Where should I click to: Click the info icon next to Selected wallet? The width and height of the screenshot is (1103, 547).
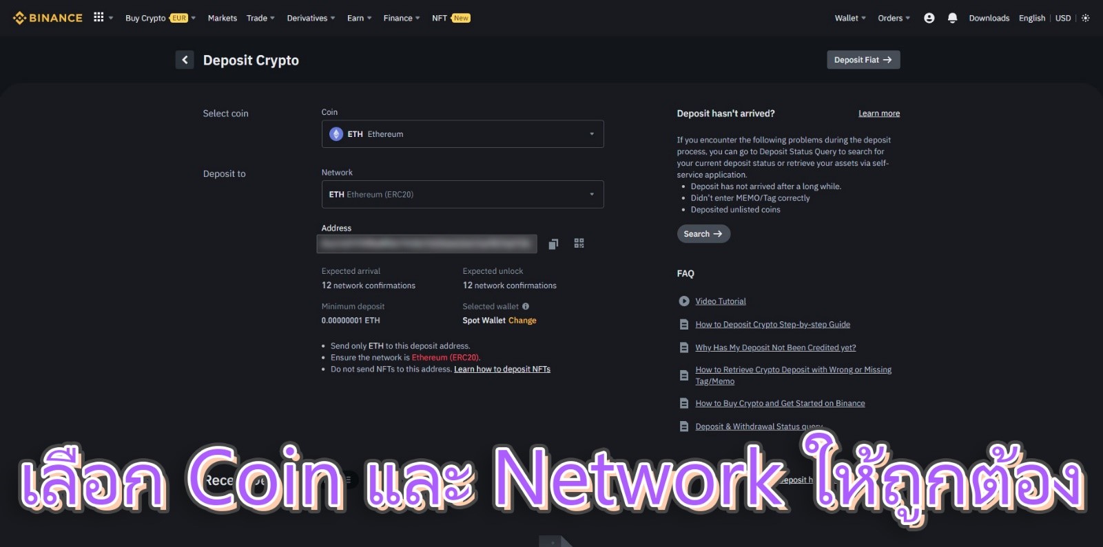coord(526,306)
